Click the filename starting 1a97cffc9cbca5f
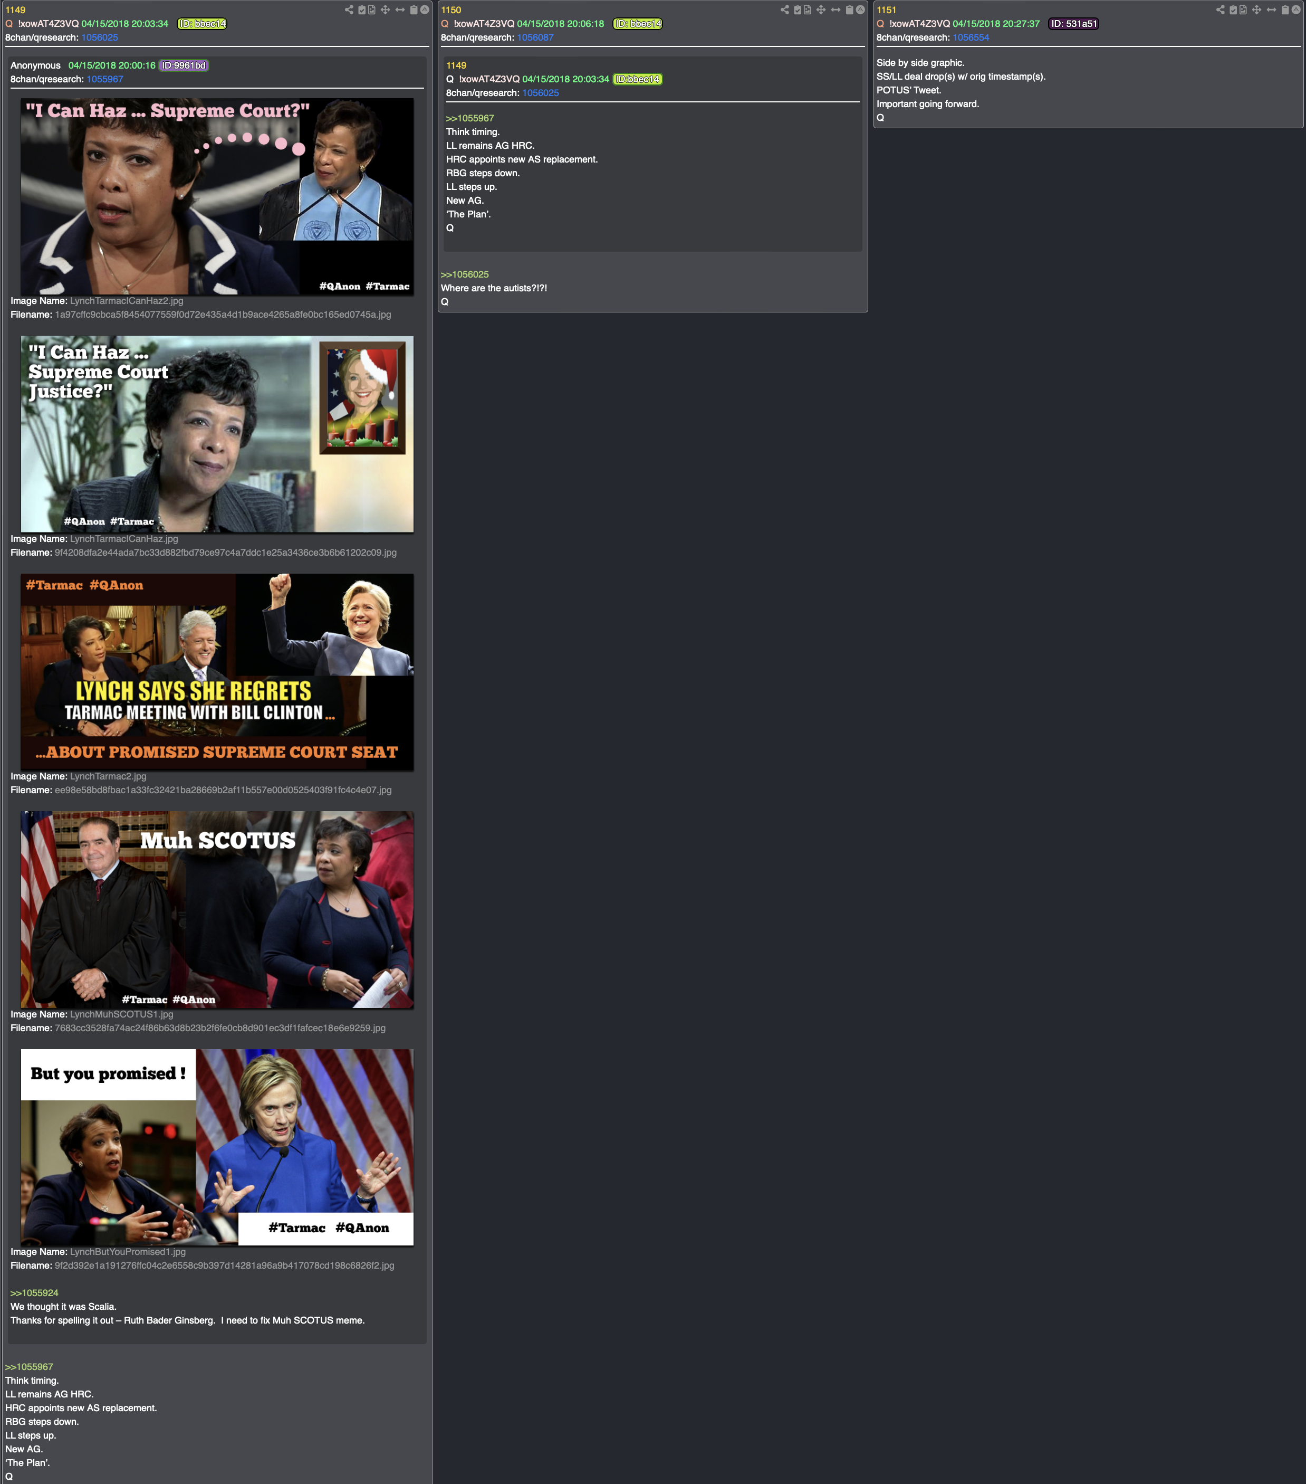 point(223,315)
